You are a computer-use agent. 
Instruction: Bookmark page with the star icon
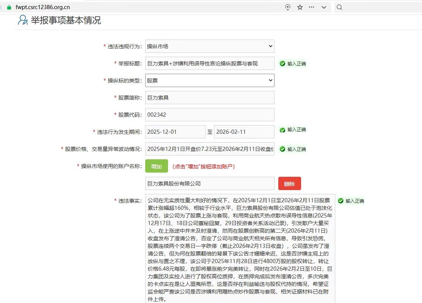[300, 7]
